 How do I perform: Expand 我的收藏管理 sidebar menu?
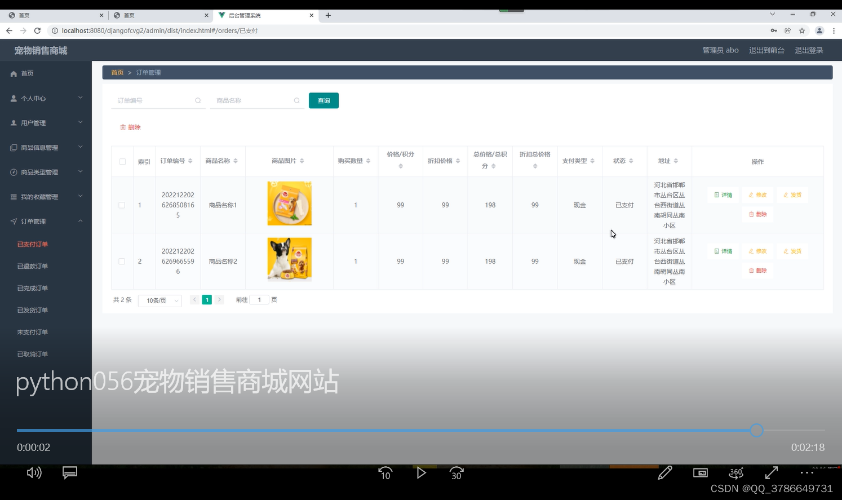tap(46, 197)
